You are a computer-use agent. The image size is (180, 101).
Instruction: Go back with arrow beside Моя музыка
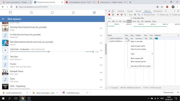[3, 19]
